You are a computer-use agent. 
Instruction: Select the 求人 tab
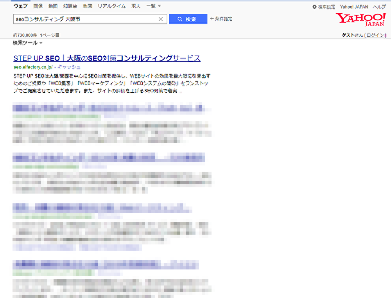(136, 6)
